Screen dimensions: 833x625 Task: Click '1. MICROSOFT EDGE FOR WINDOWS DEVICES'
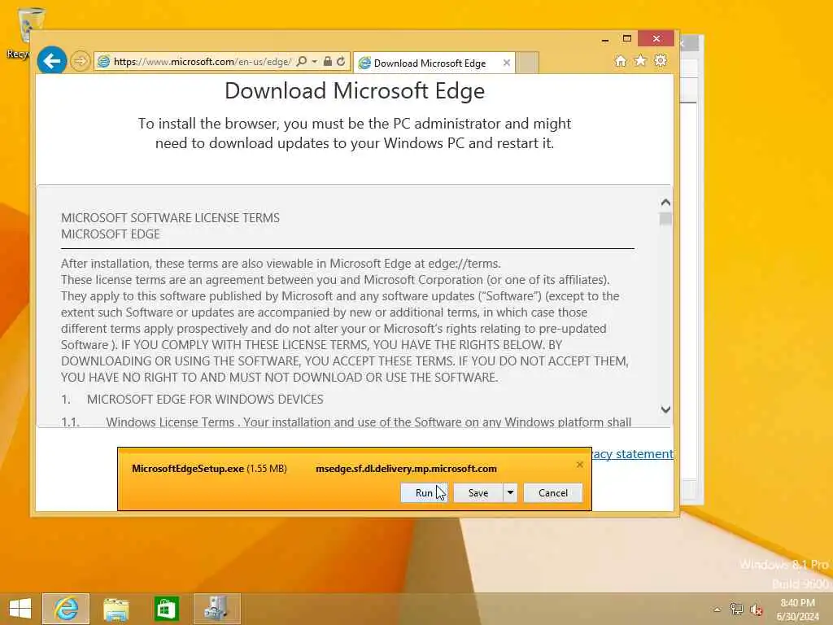tap(192, 399)
